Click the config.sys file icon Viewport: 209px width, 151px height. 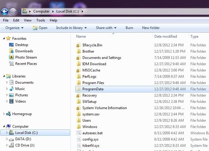[79, 139]
